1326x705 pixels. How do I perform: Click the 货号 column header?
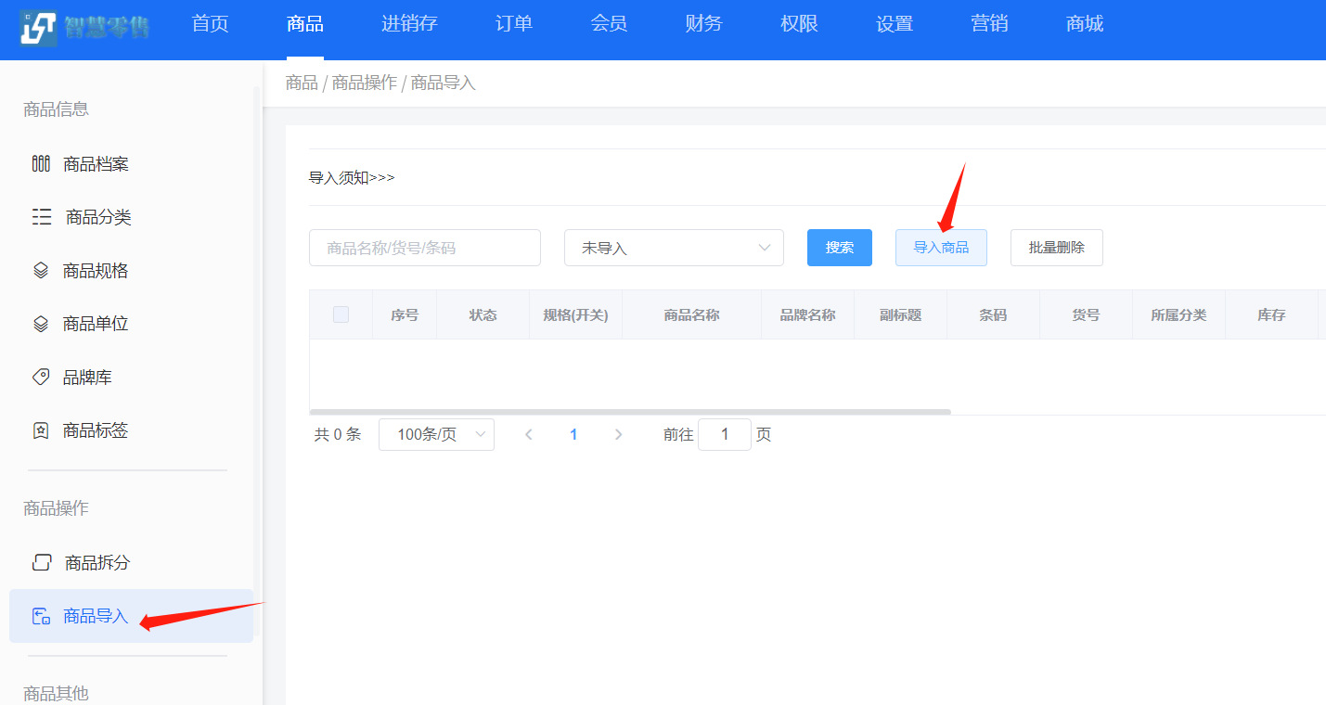[1087, 314]
